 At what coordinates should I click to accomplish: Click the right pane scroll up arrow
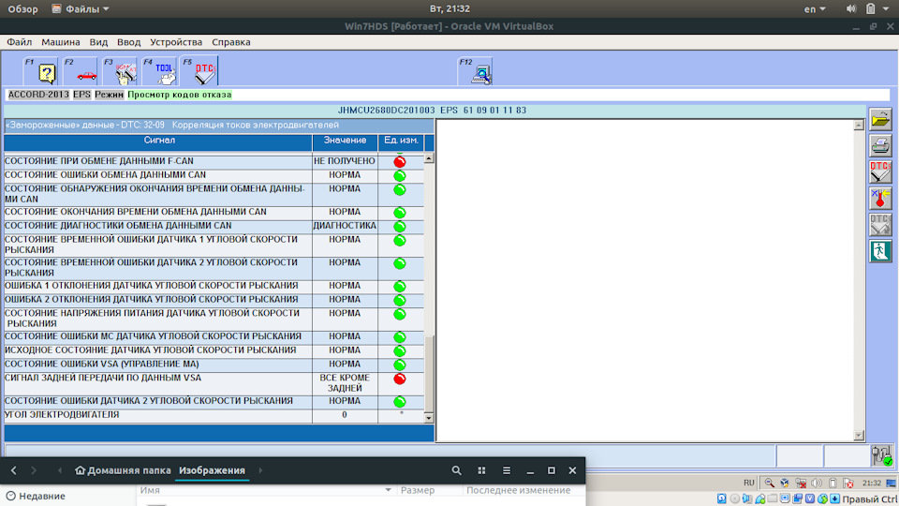859,125
